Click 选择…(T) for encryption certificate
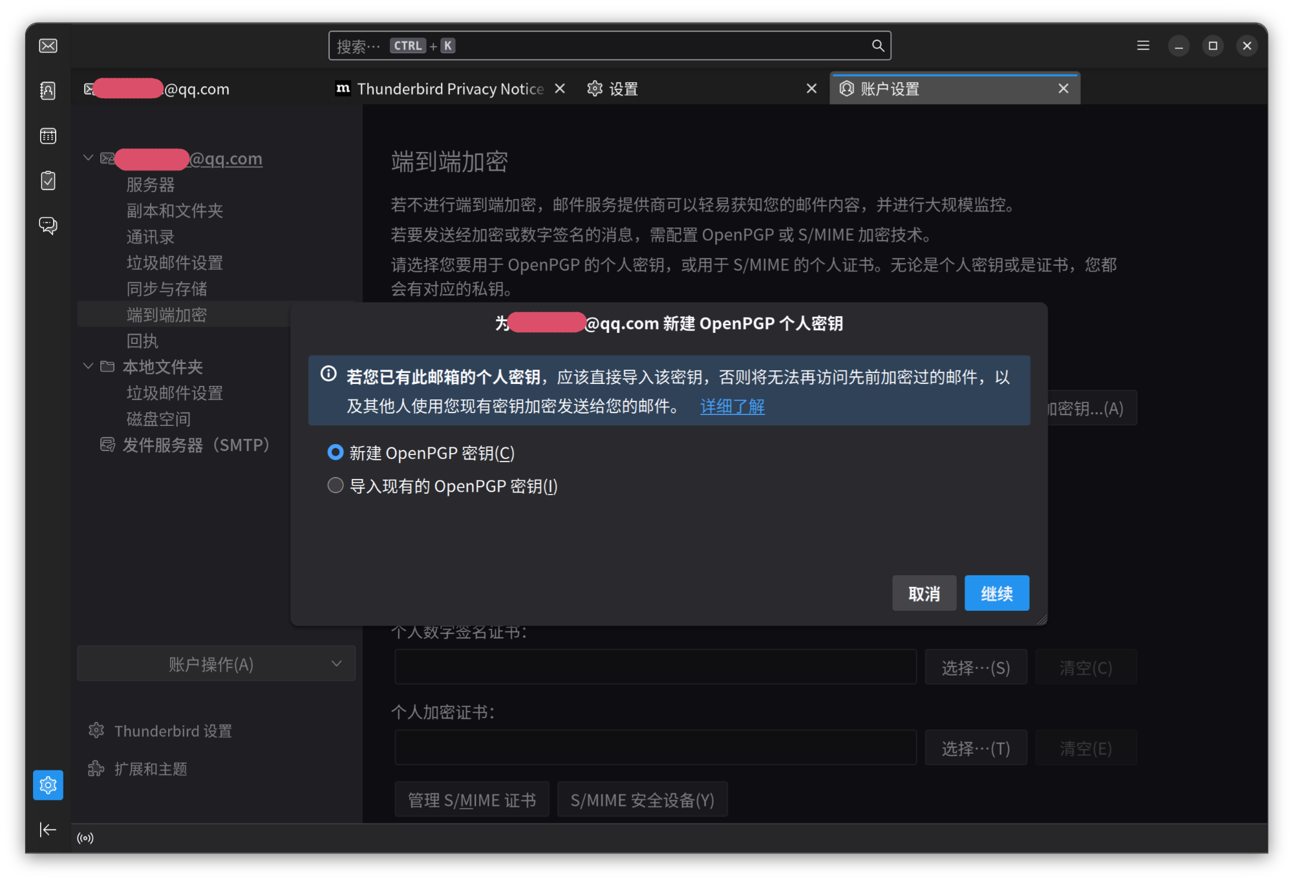Viewport: 1293px width, 881px height. (x=976, y=748)
